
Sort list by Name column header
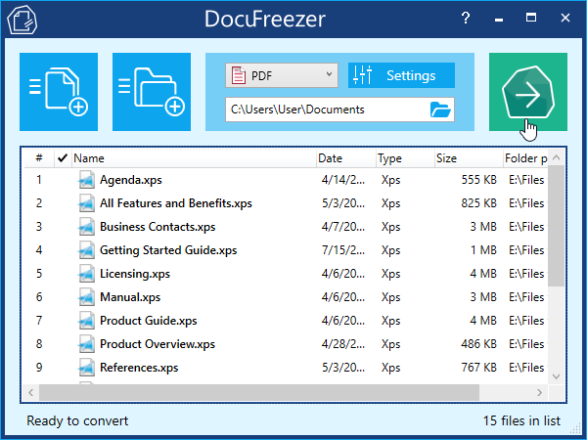pos(194,158)
